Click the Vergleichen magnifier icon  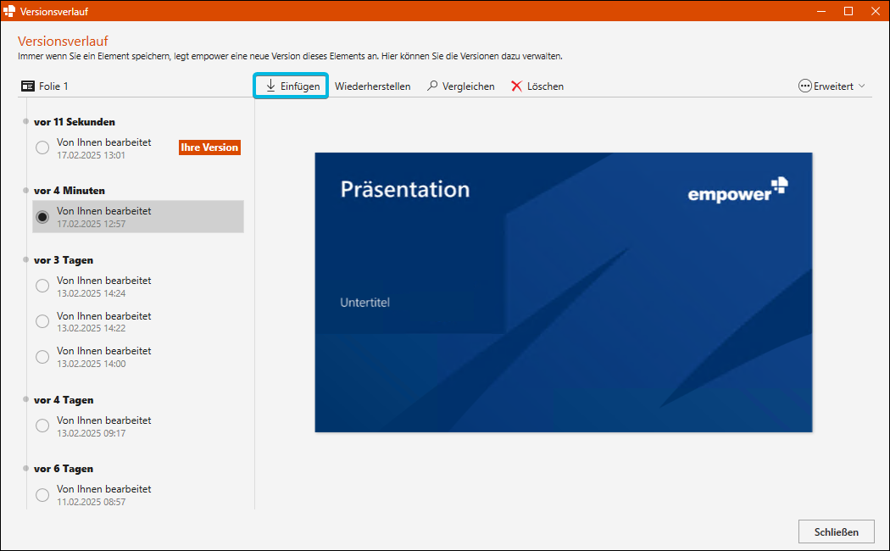click(x=432, y=86)
